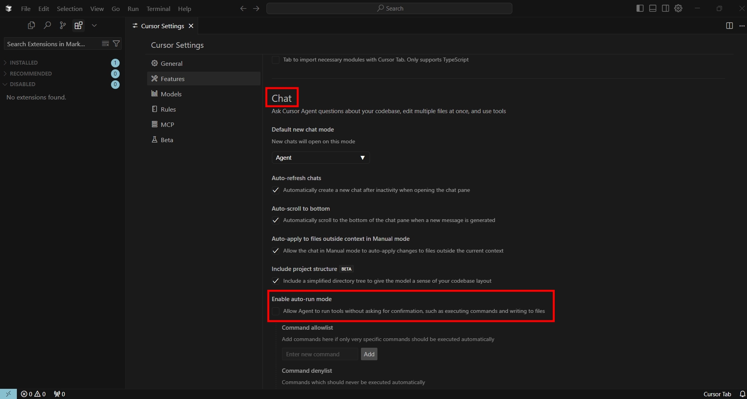Screen dimensions: 747x399
Task: Select the Extensions view icon
Action: (x=78, y=25)
